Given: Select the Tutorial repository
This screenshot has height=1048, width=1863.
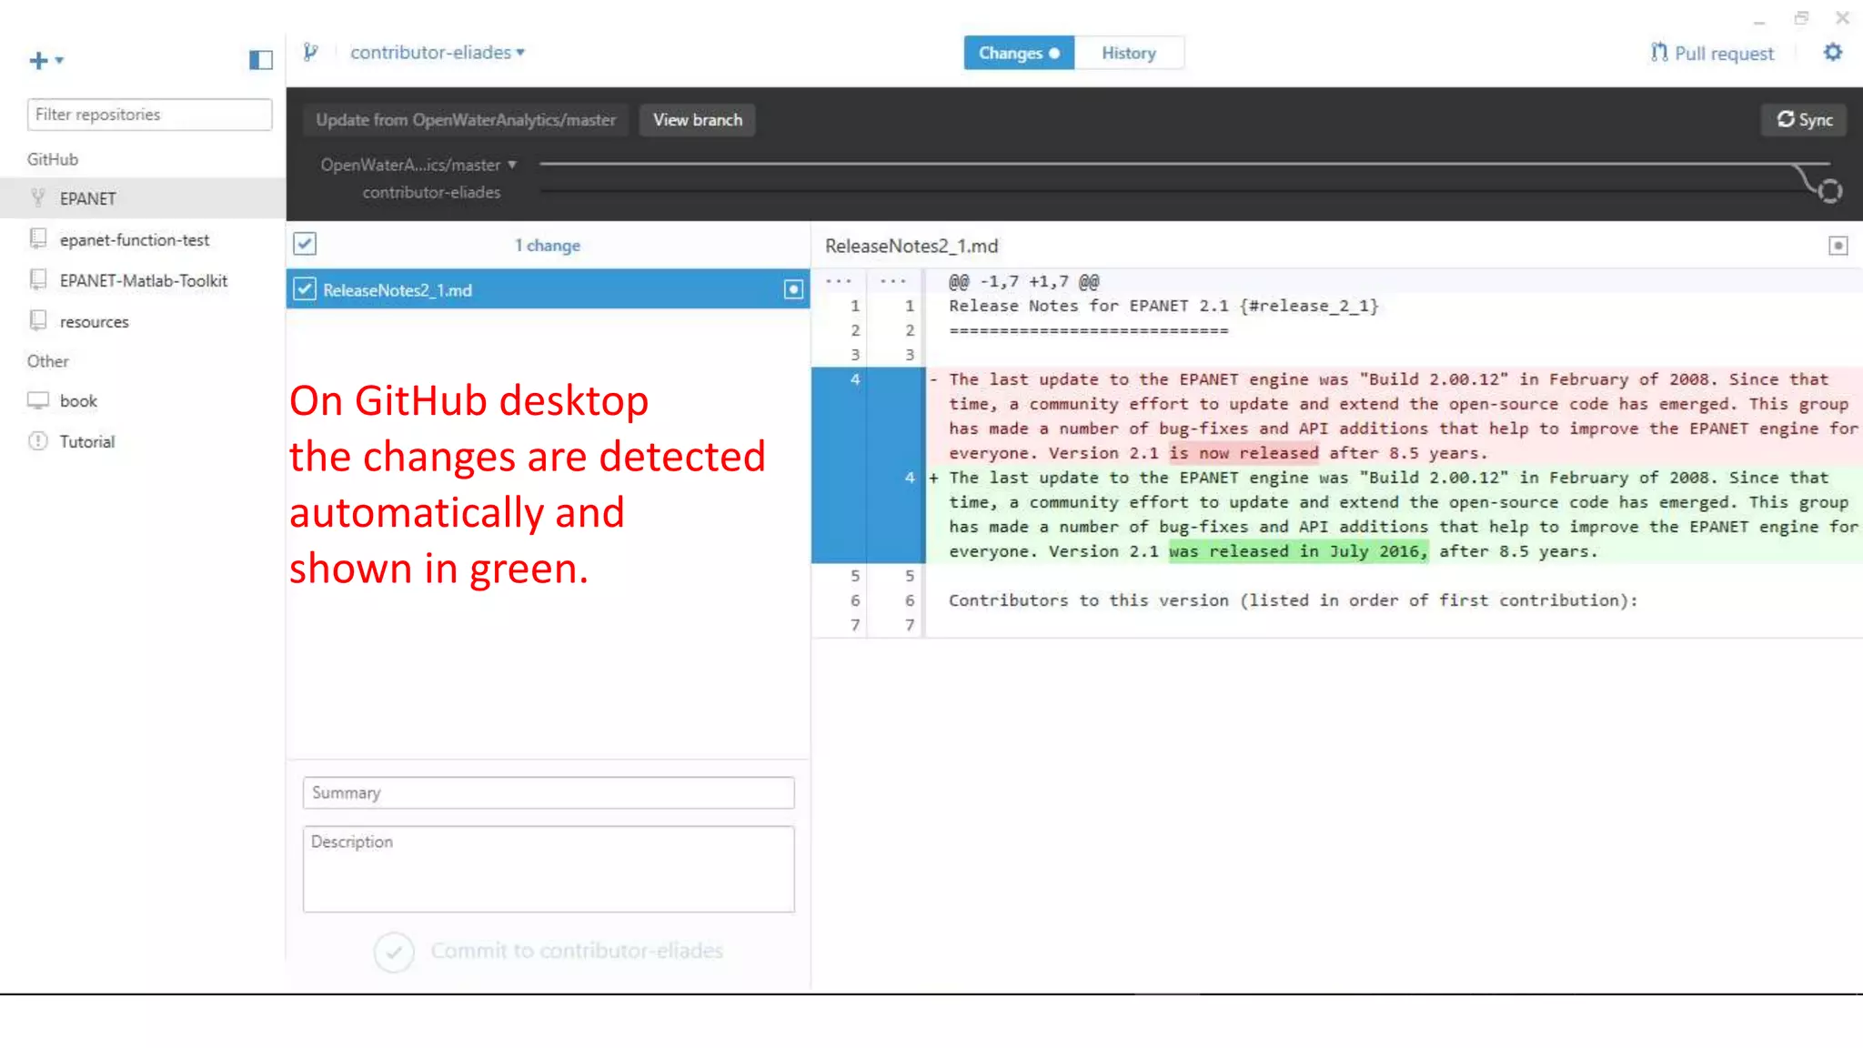Looking at the screenshot, I should [143, 442].
